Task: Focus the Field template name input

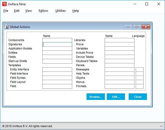Action: [57, 86]
